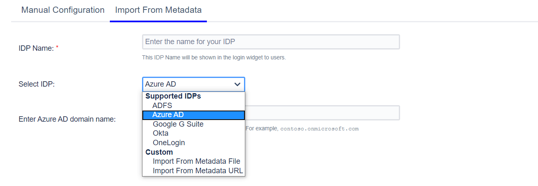Select the Import From Metadata URL option
Screen dimensions: 538x186
(x=198, y=171)
